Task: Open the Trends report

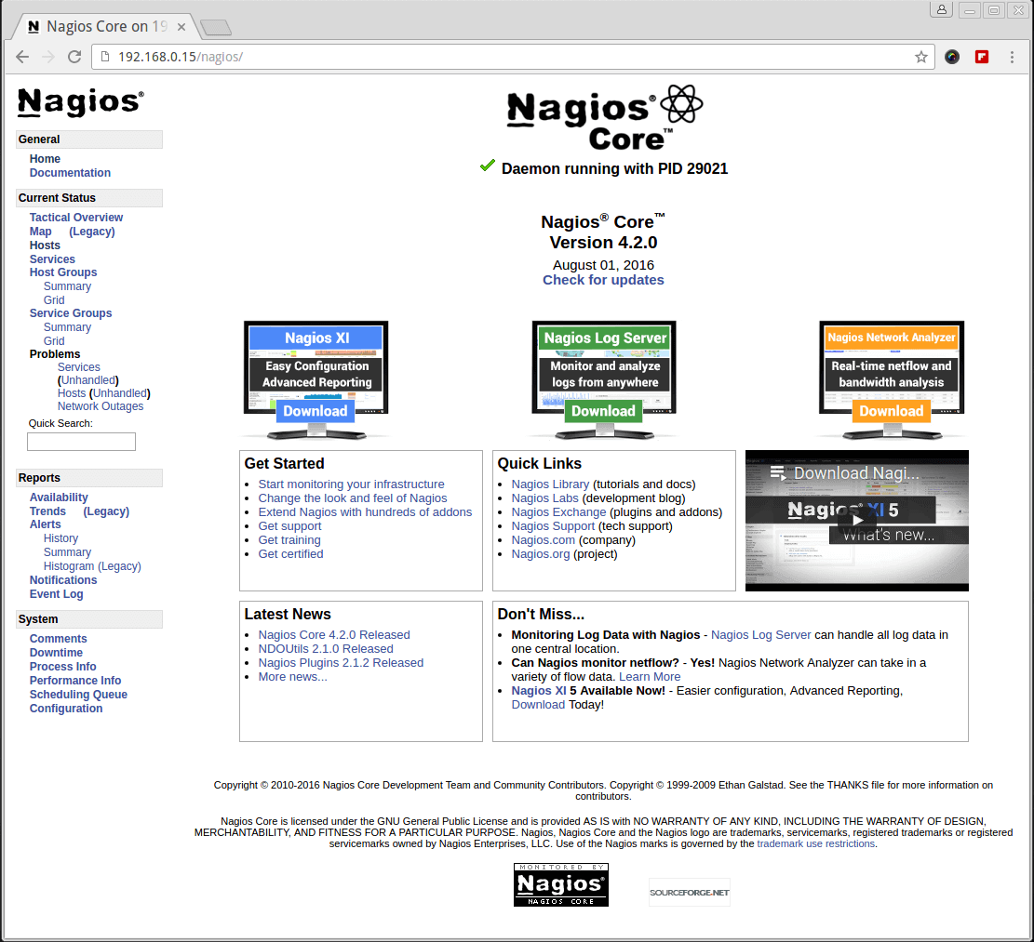Action: pos(47,511)
